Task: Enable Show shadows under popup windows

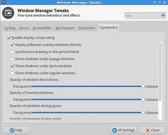Action: pos(12,59)
